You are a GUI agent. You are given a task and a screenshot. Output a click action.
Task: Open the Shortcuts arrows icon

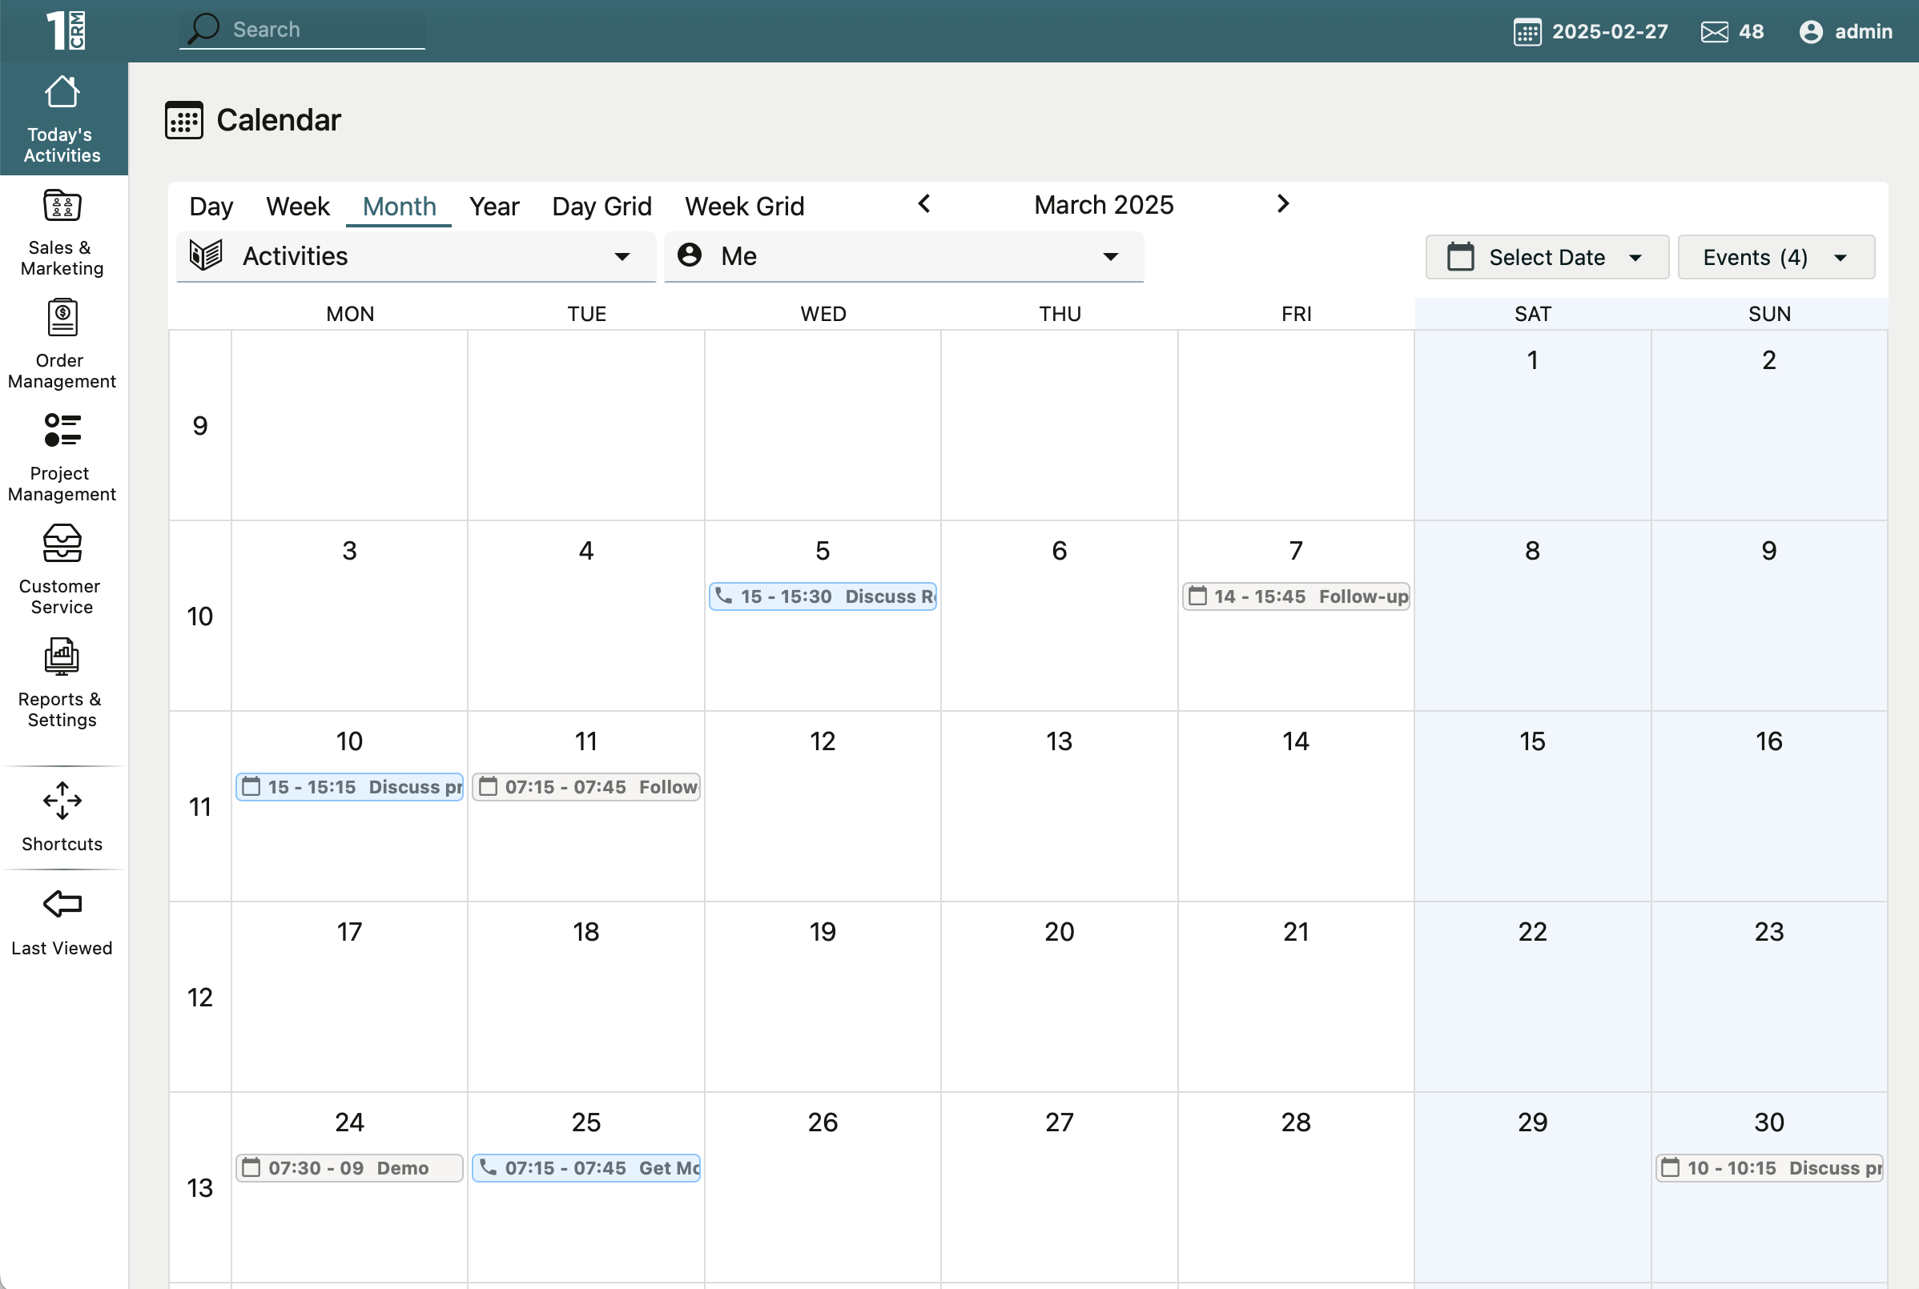point(62,801)
